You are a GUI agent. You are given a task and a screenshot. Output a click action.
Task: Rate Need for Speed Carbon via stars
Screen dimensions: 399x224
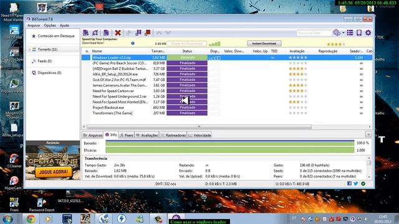coord(298,91)
